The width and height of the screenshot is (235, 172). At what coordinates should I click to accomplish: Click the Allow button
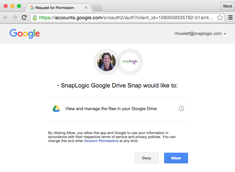click(x=176, y=158)
